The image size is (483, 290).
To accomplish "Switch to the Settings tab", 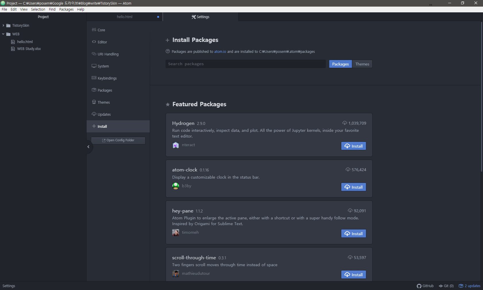I will pyautogui.click(x=201, y=17).
